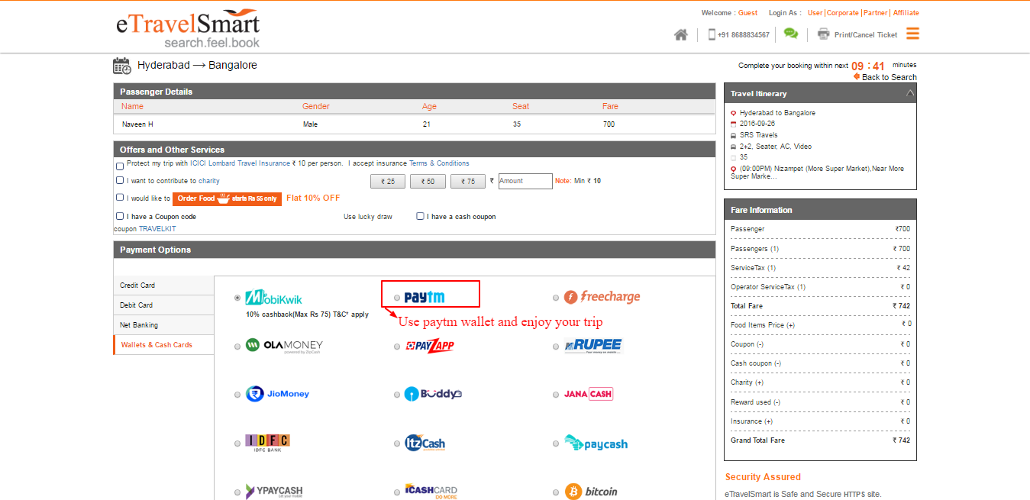Click the FreeCharge logo
This screenshot has width=1030, height=500.
(602, 297)
